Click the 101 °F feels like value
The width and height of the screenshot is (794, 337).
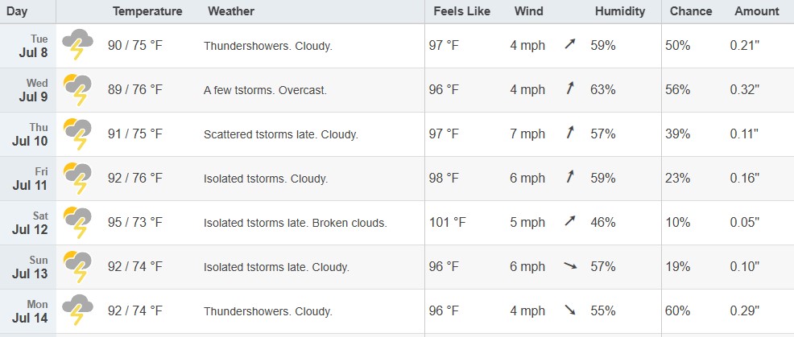coord(447,222)
